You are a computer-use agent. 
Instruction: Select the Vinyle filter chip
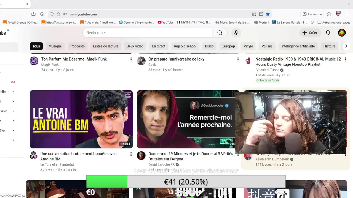click(248, 46)
